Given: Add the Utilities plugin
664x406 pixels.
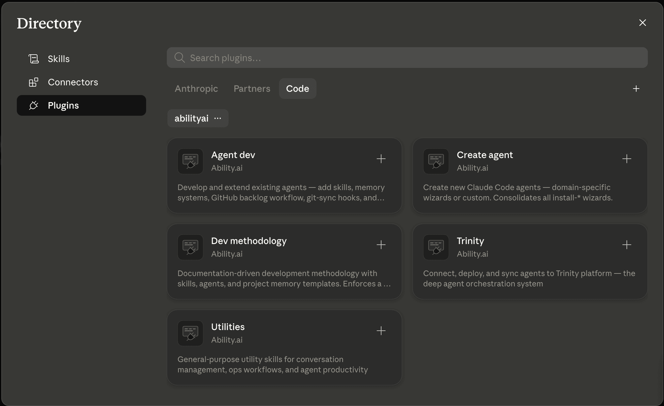Looking at the screenshot, I should point(381,331).
